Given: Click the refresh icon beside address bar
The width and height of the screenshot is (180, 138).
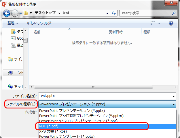Looking at the screenshot, I should [x=113, y=13].
